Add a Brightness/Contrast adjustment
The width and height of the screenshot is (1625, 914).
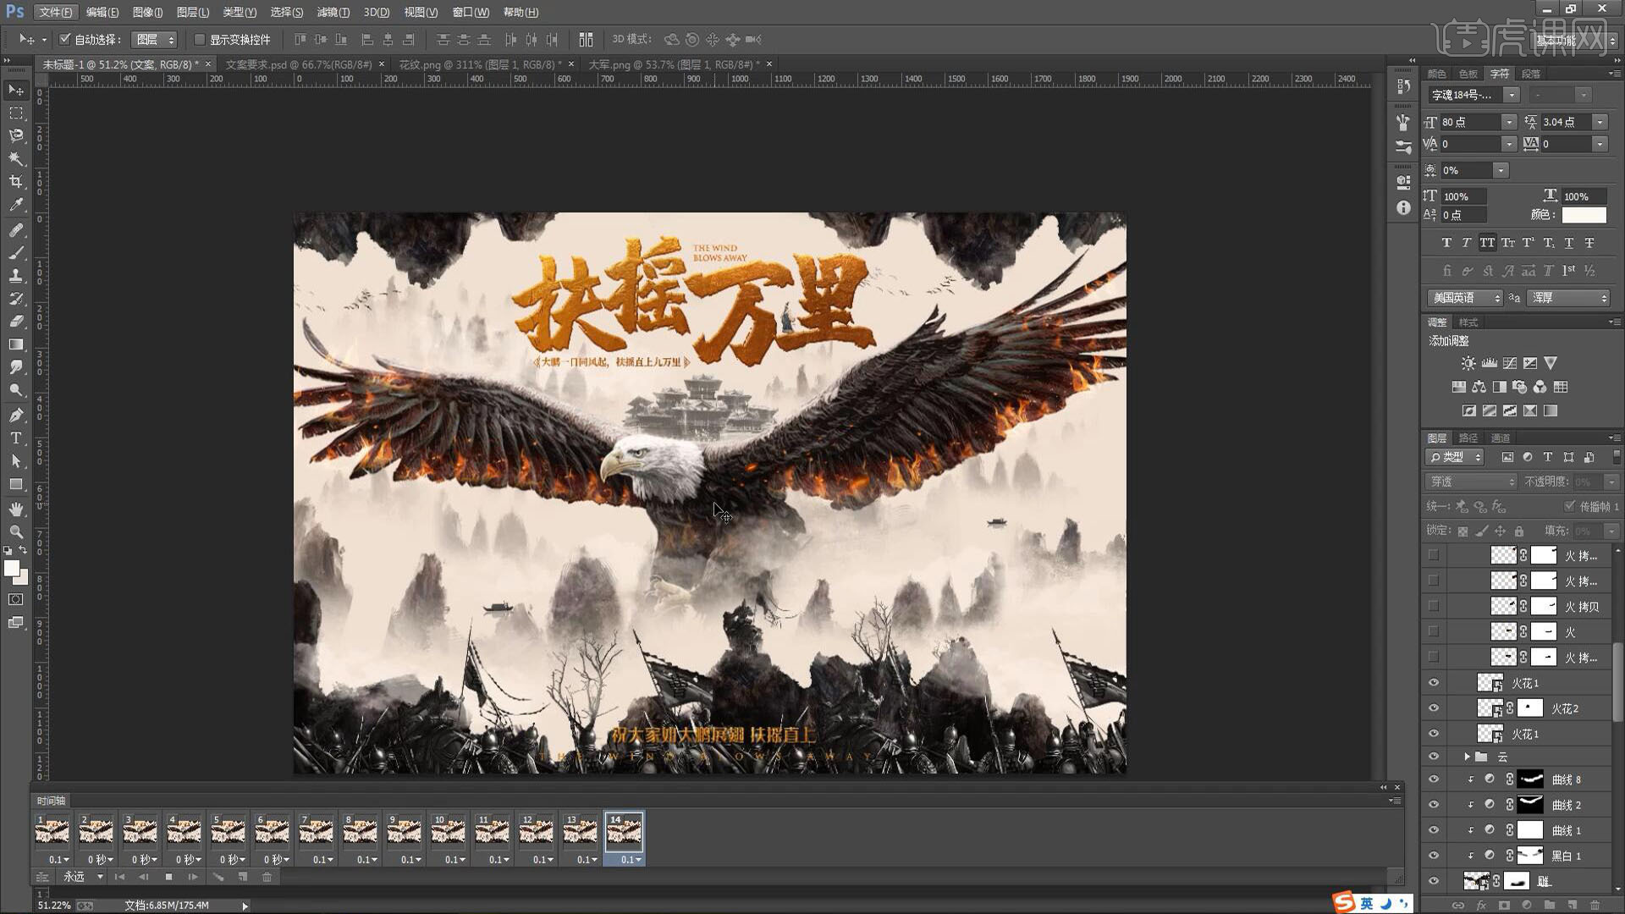click(1468, 363)
